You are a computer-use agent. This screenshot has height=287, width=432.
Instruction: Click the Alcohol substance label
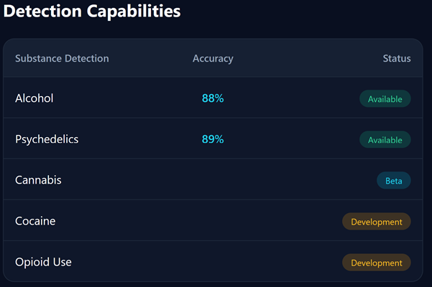coord(35,98)
